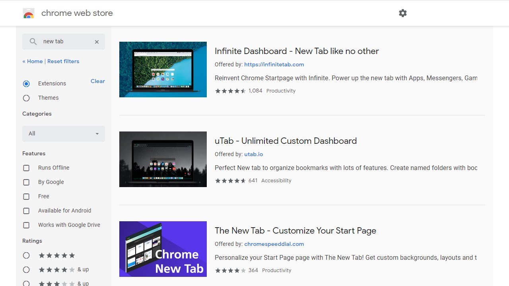Click the 'Personalize your Start Page' description
The image size is (509, 286).
click(346, 258)
